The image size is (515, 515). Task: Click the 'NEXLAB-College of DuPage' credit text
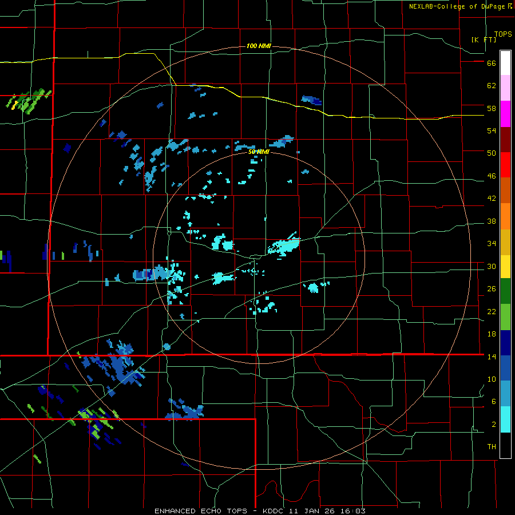pos(457,6)
